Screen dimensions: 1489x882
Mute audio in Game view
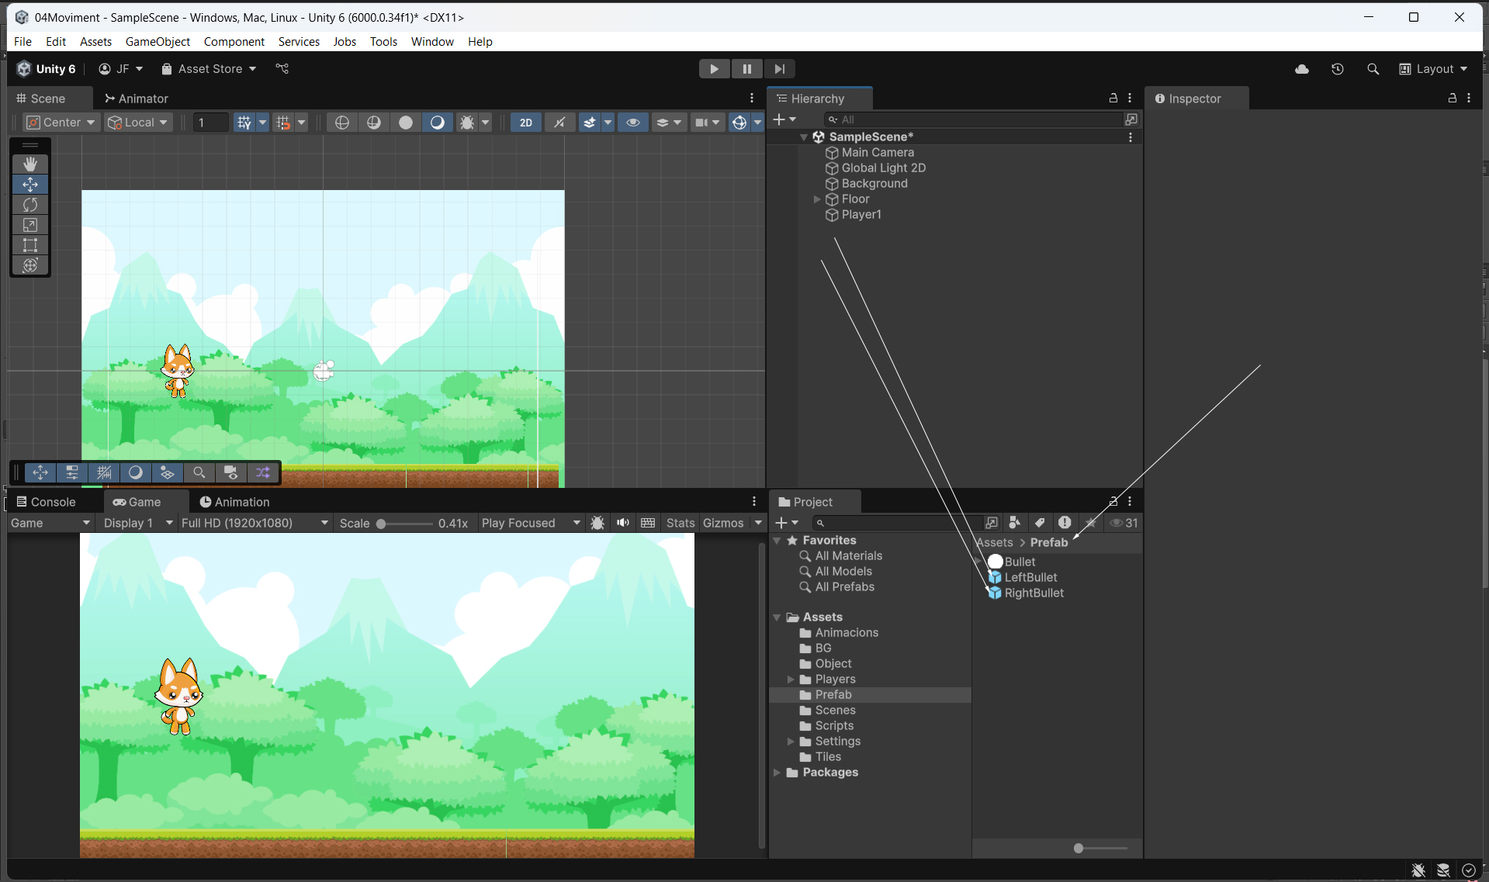point(622,523)
